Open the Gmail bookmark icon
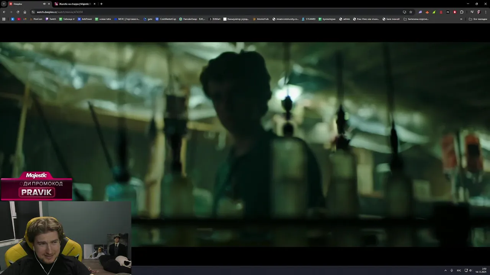The width and height of the screenshot is (490, 275). pos(25,19)
